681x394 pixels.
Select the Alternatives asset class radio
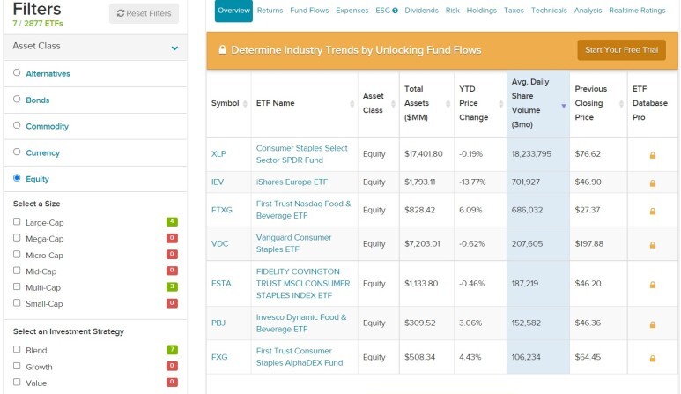(x=17, y=72)
